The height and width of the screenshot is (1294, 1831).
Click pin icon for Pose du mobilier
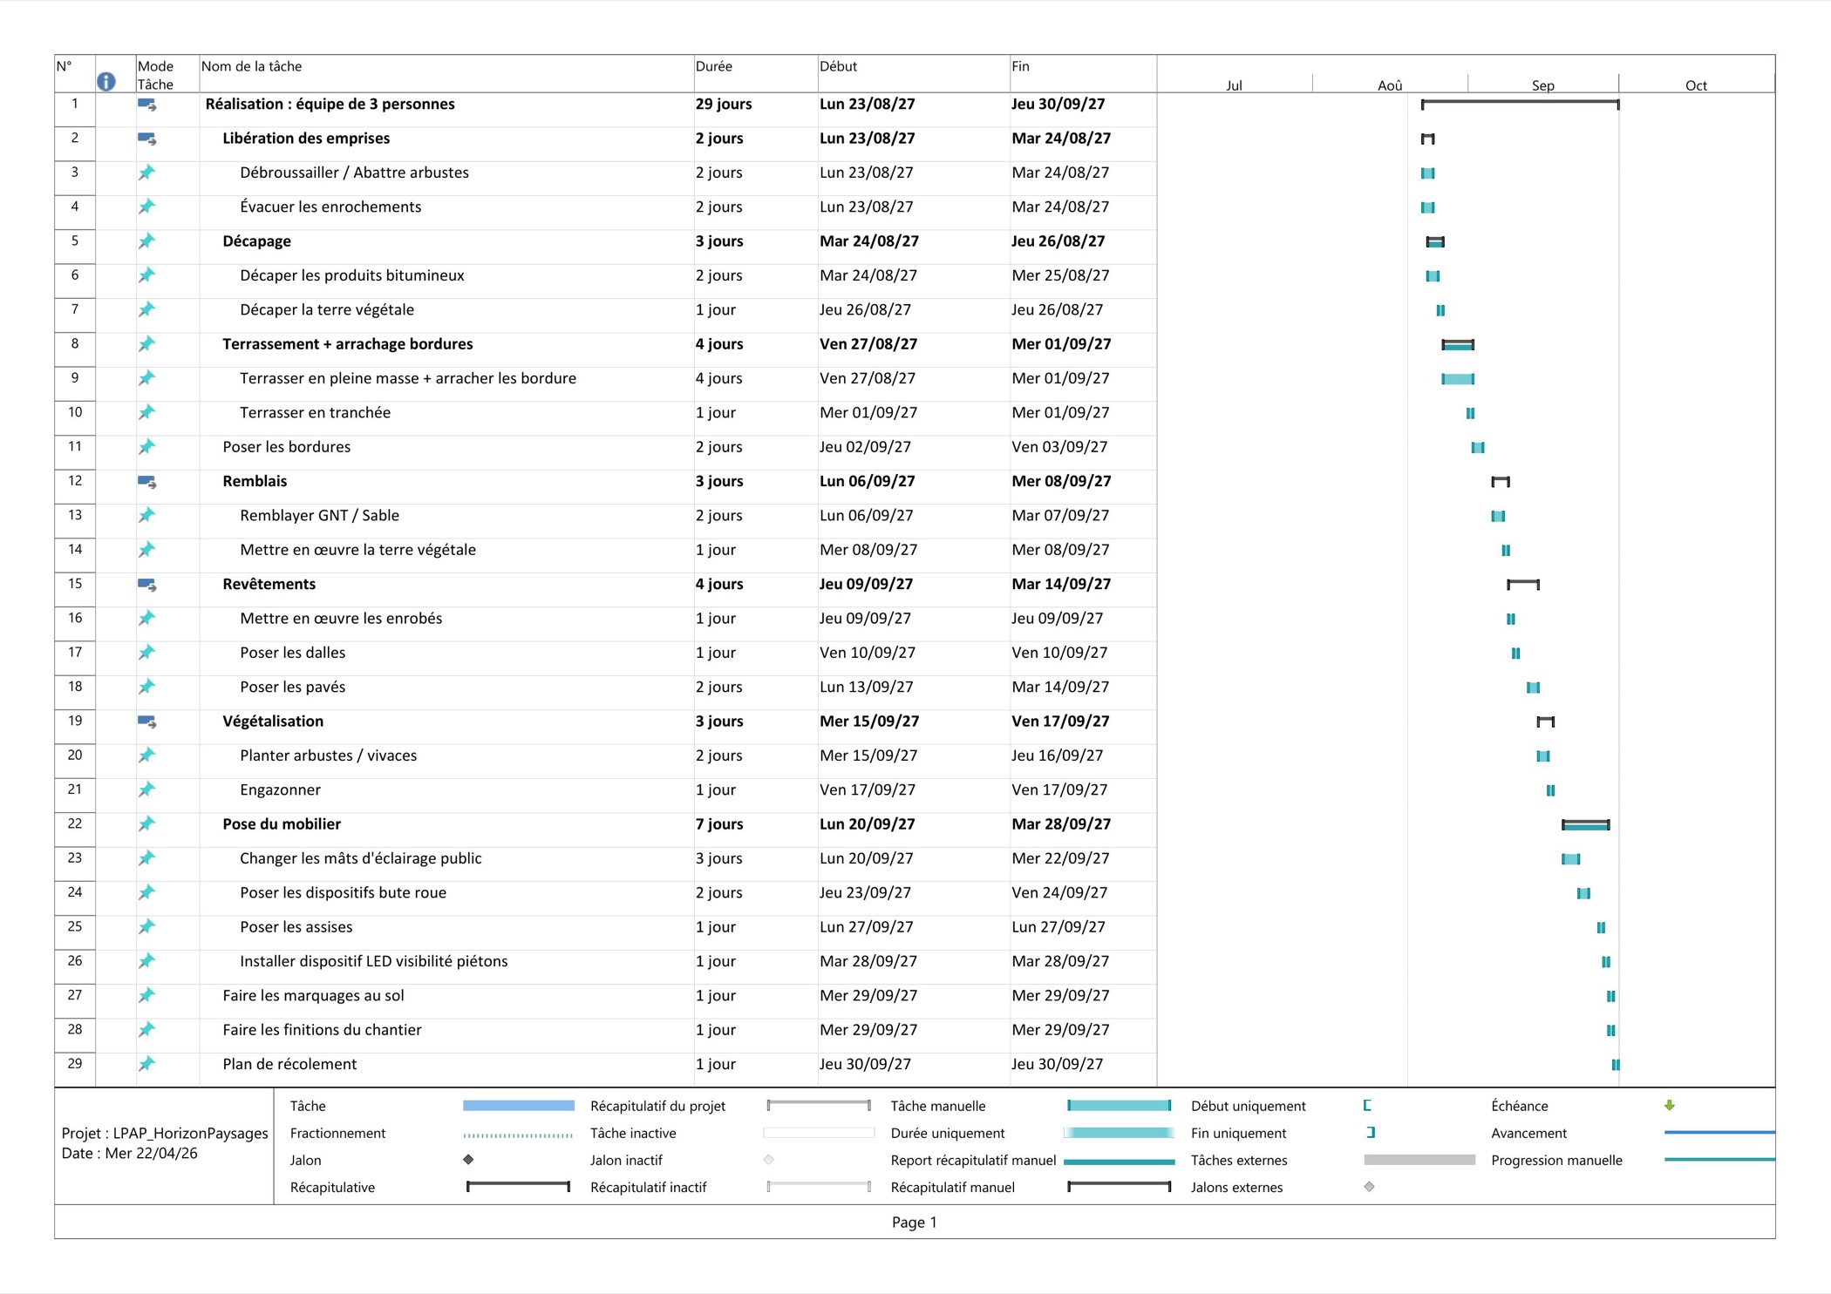click(146, 823)
